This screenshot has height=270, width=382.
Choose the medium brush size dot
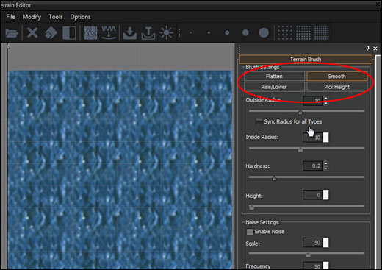tap(227, 32)
